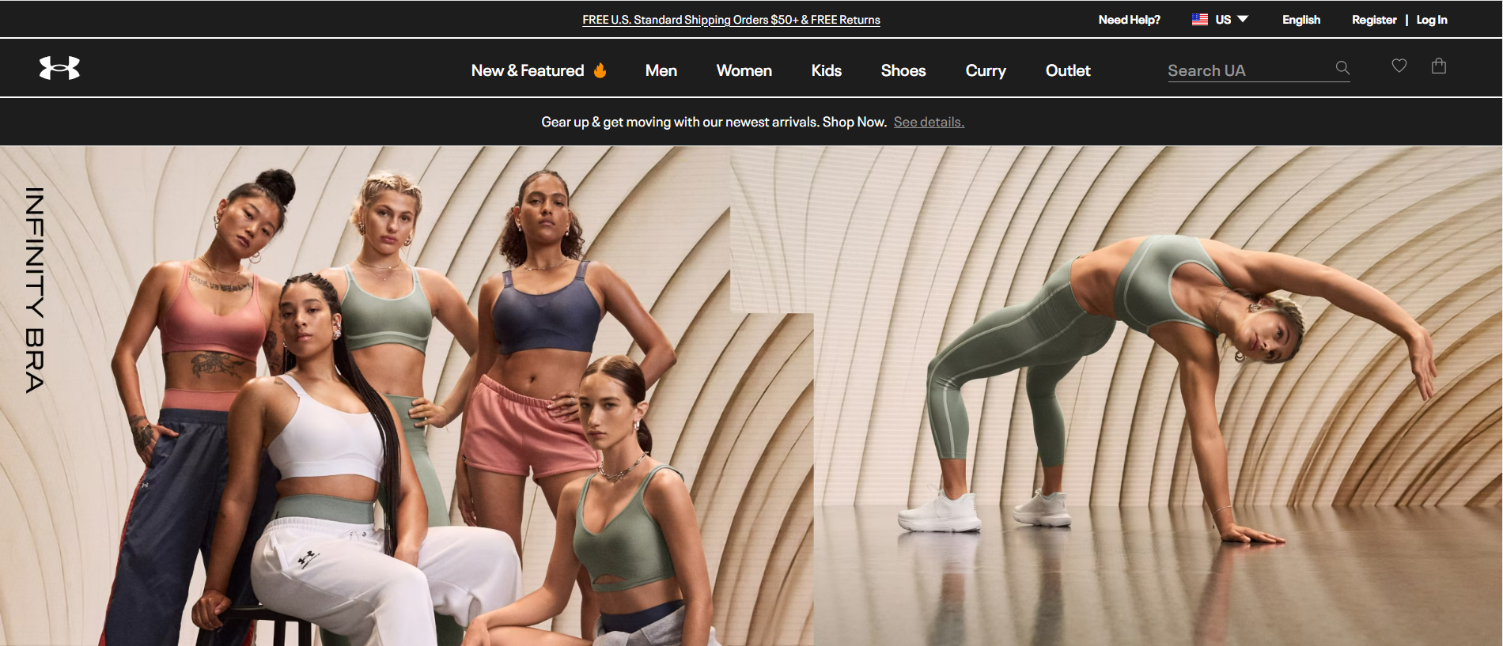Select the English language option
The image size is (1503, 646).
tap(1300, 20)
